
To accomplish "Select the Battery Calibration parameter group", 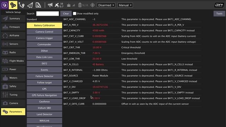I will (44, 25).
